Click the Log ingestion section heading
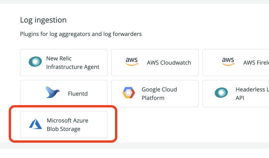 (x=43, y=20)
